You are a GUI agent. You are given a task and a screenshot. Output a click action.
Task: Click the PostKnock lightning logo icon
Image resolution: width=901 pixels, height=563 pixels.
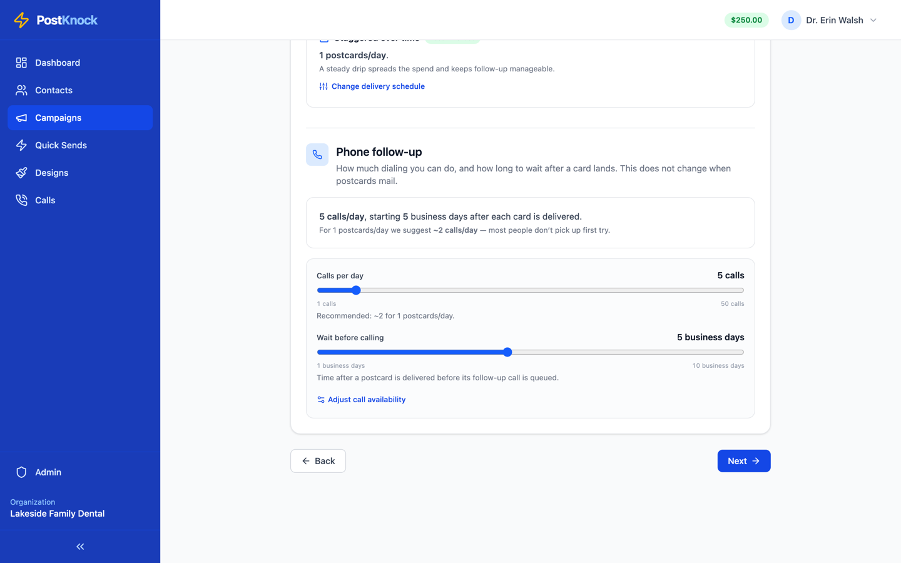pos(21,20)
